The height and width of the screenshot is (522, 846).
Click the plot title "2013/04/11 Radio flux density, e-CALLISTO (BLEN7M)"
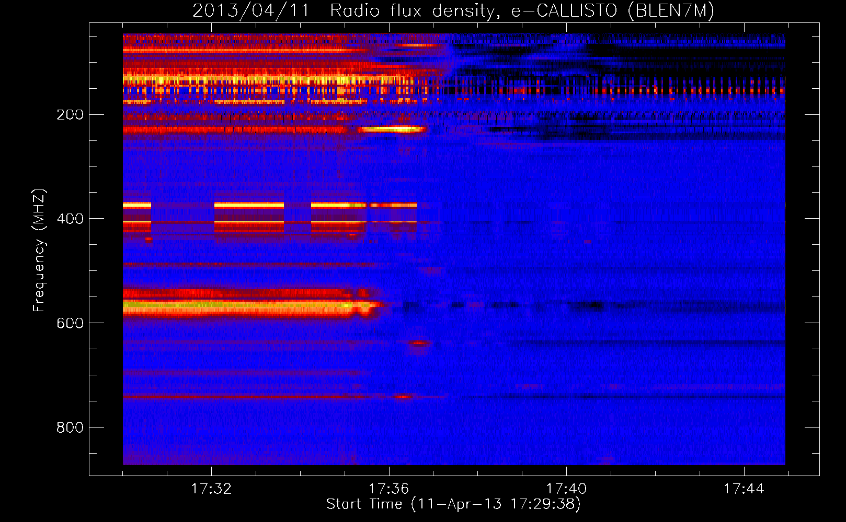453,10
